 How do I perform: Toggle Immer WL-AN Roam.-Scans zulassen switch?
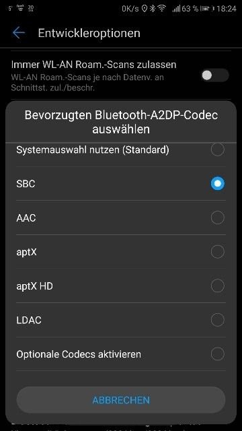click(215, 75)
